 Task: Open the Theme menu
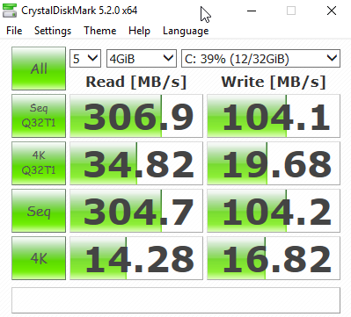[100, 31]
